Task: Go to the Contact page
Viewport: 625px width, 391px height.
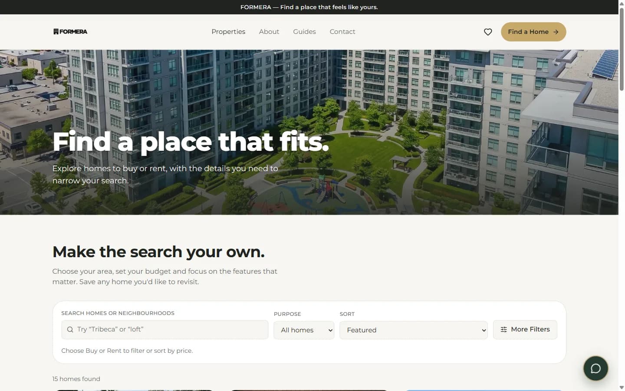Action: pyautogui.click(x=342, y=32)
